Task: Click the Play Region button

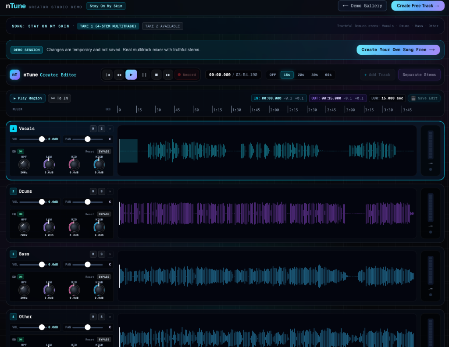Action: coord(28,98)
